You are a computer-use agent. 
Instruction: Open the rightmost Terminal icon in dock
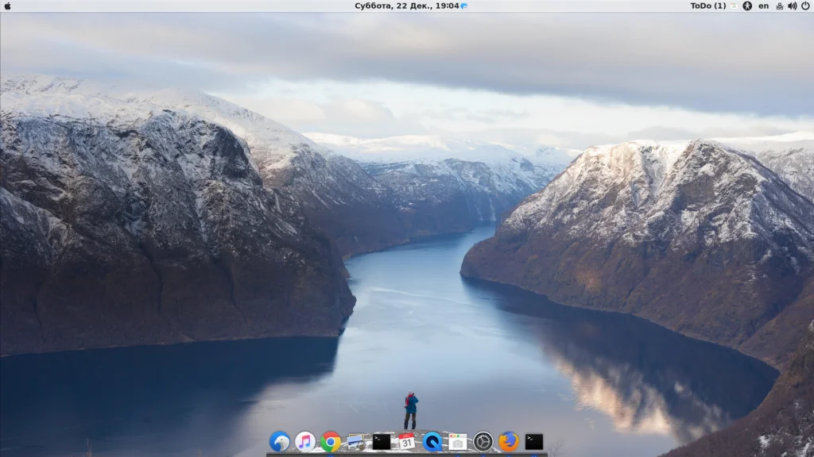tap(534, 441)
